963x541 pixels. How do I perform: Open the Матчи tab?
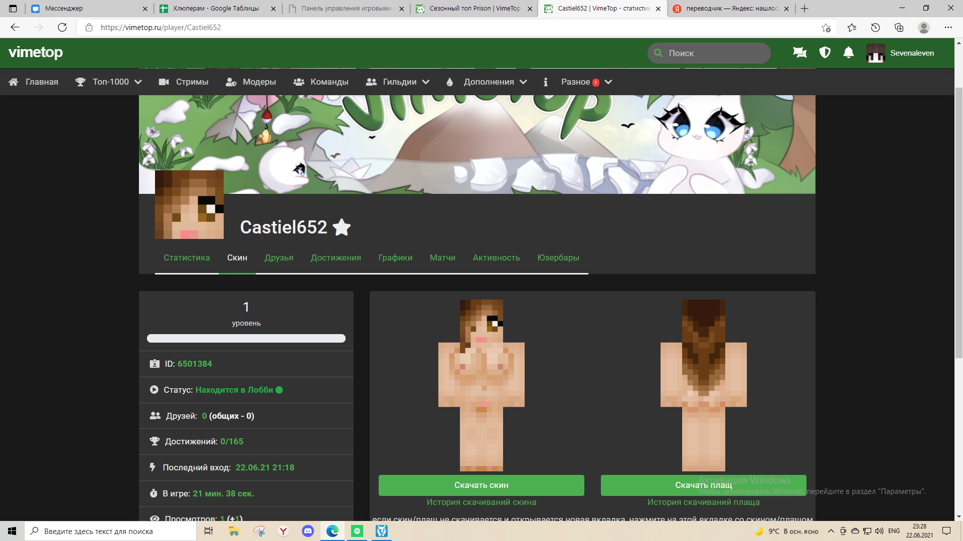click(x=442, y=257)
